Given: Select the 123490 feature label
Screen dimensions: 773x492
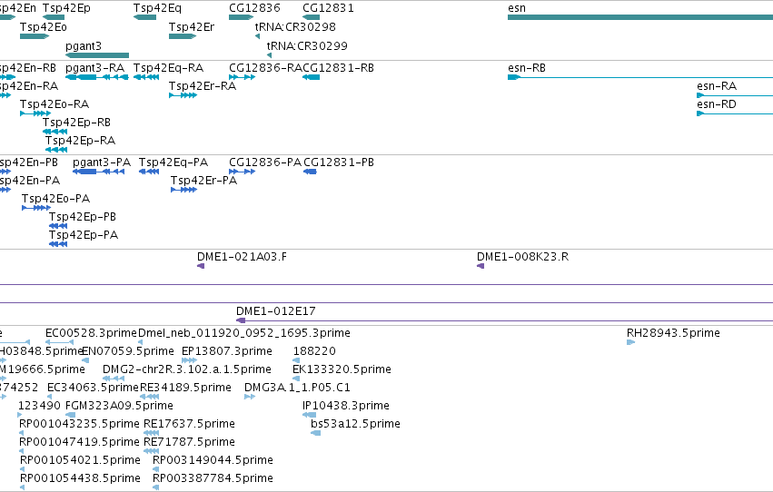Looking at the screenshot, I should pos(39,406).
